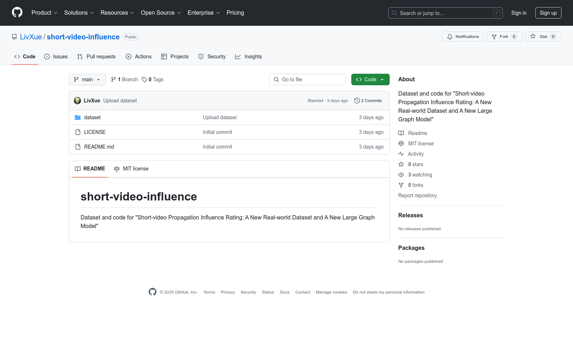Screen dimensions: 573x358
Task: Open the LivXue owner link in breadcrumb
Action: (31, 37)
